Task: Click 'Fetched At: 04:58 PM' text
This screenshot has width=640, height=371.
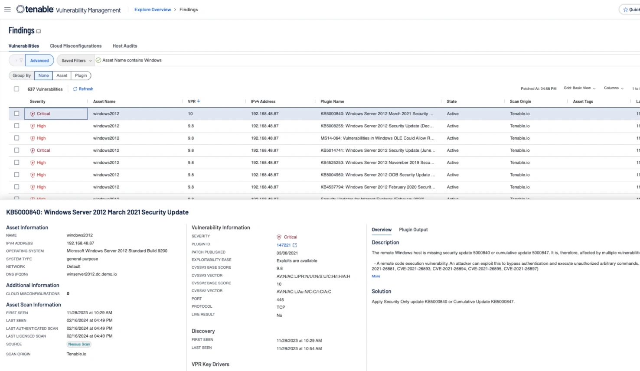Action: (539, 88)
